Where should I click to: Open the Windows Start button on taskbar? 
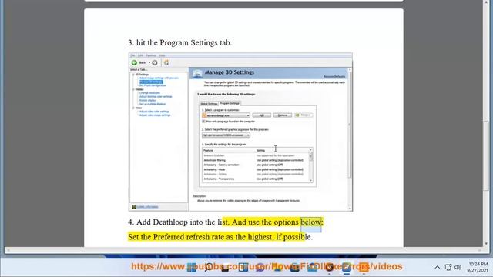(192, 267)
